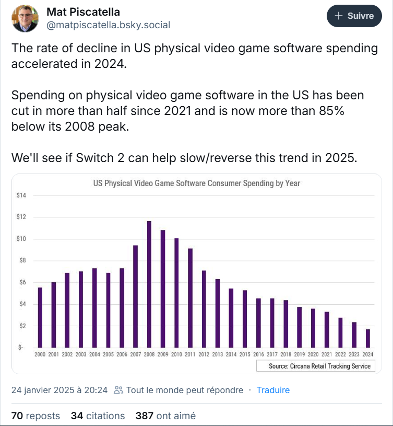Viewport: 393px width, 426px height.
Task: Click the Circana Retail Tracking Service source label
Action: pos(319,366)
